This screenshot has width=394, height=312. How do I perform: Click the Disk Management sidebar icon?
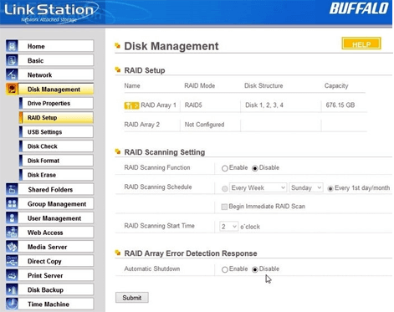click(x=12, y=90)
